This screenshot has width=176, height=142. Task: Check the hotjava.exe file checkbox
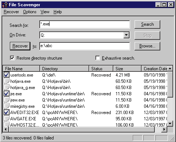click(7, 81)
